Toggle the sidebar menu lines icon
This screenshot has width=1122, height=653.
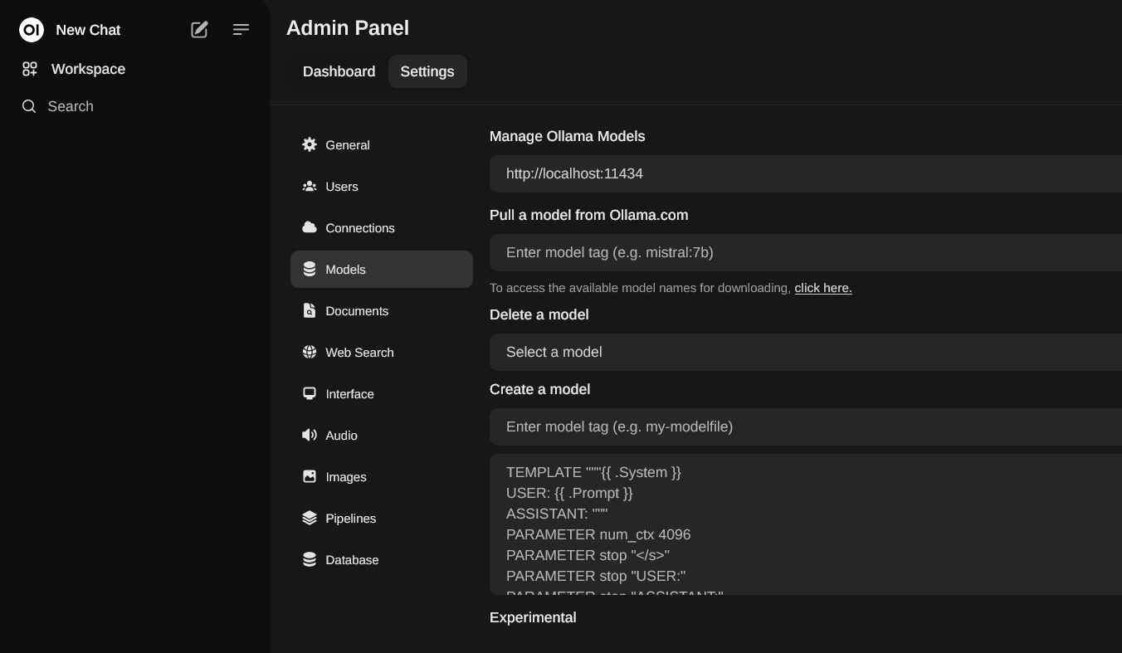coord(241,30)
